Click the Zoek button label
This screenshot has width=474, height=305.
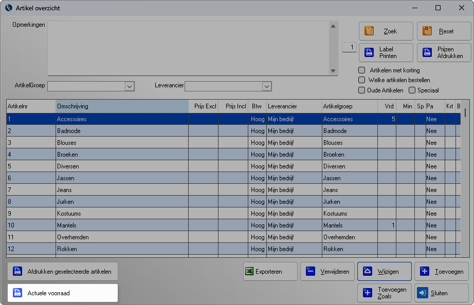pos(390,31)
